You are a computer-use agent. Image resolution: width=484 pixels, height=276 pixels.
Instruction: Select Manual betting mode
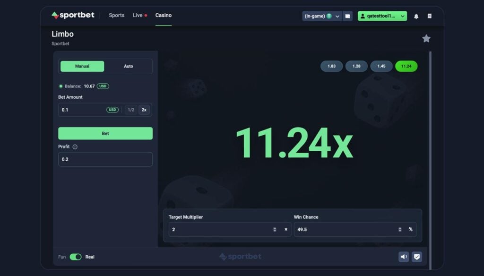(82, 66)
